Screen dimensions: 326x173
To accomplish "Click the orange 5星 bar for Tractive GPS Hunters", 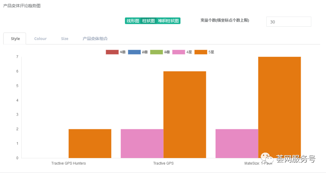I will coord(90,144).
